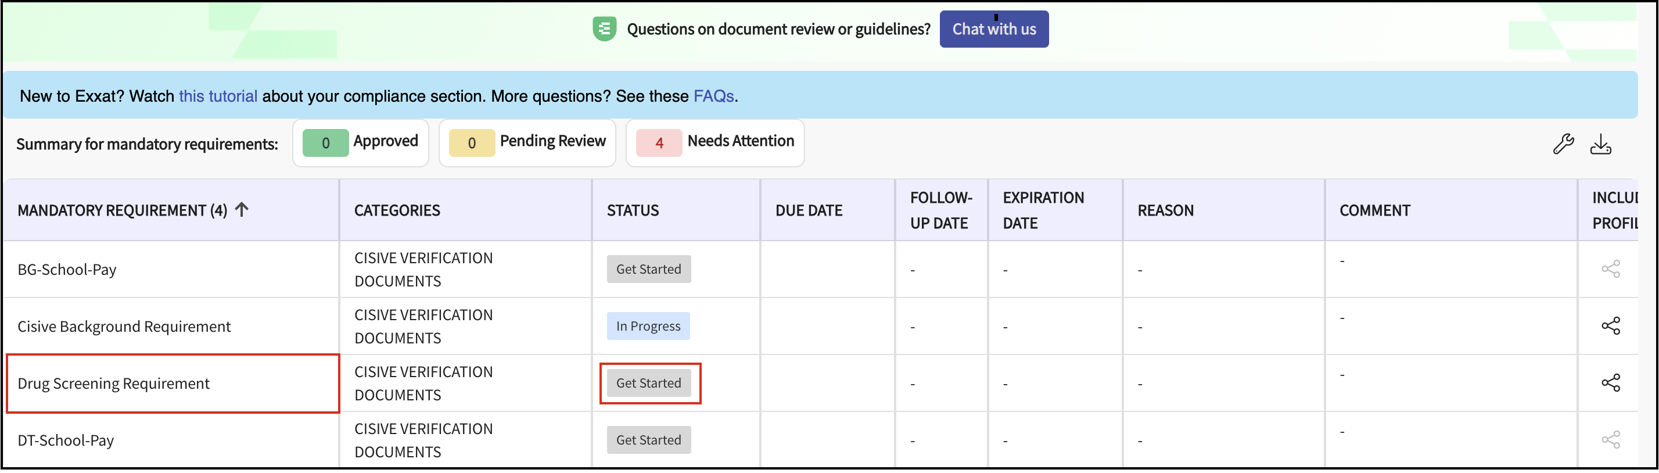
Task: Click the category cell for Drug Screening Requirement
Action: [466, 384]
